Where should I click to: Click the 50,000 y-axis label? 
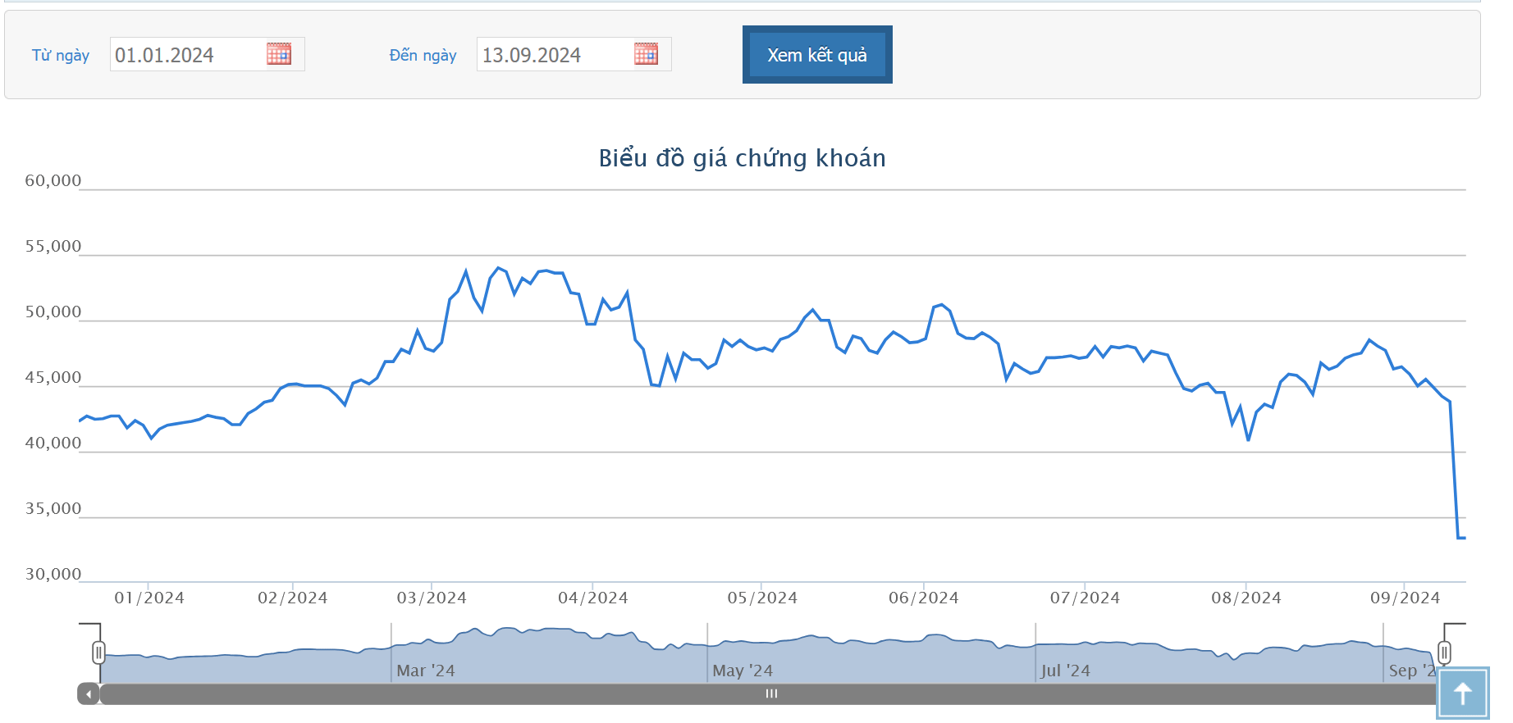pyautogui.click(x=53, y=312)
